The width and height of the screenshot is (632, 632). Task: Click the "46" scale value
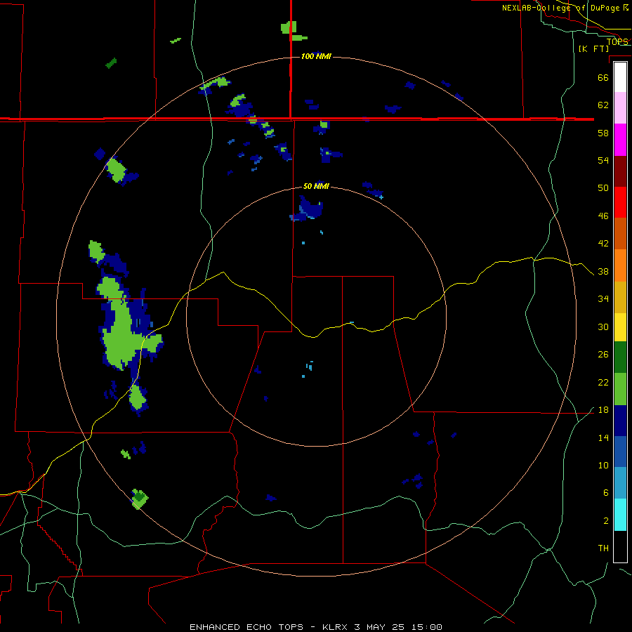603,216
